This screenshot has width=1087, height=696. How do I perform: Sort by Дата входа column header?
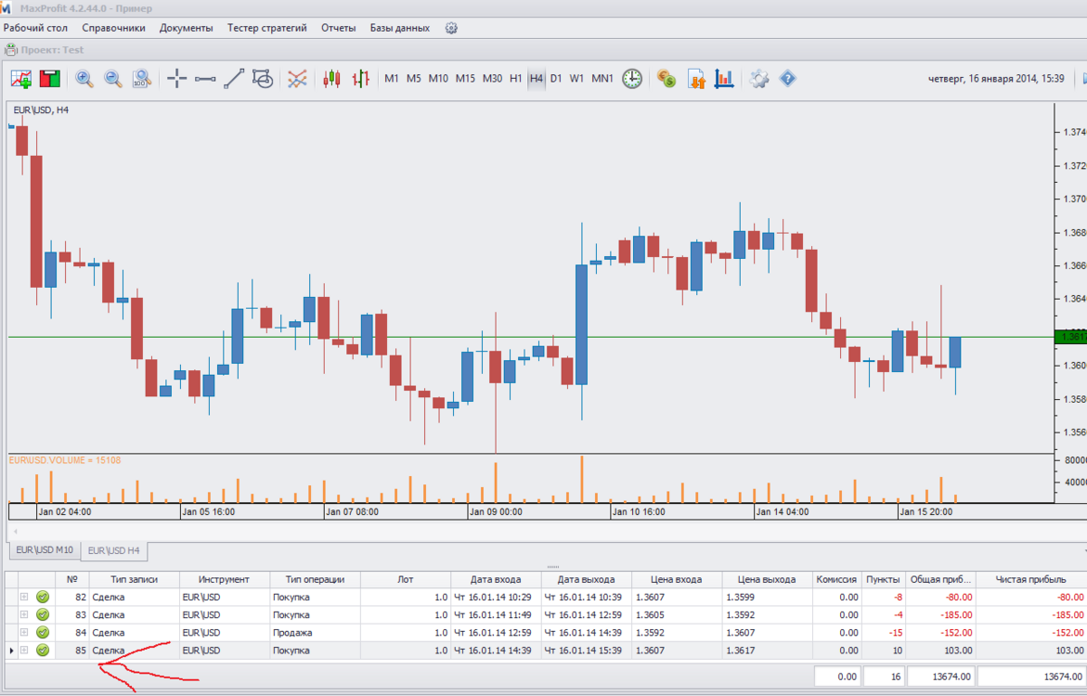tap(496, 580)
